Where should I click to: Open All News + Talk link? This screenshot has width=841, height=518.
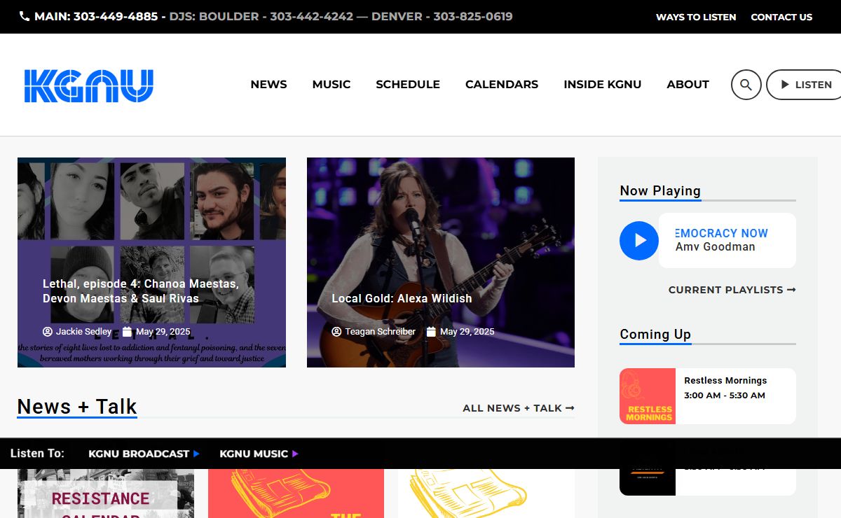519,408
